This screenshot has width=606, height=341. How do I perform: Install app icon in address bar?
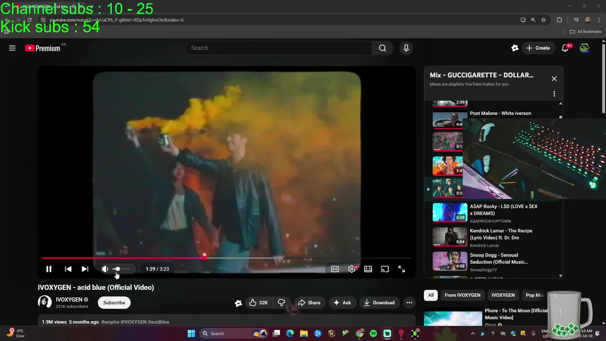pos(523,20)
